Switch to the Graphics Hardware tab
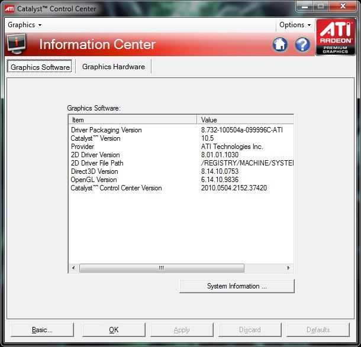361x347 pixels. point(114,67)
